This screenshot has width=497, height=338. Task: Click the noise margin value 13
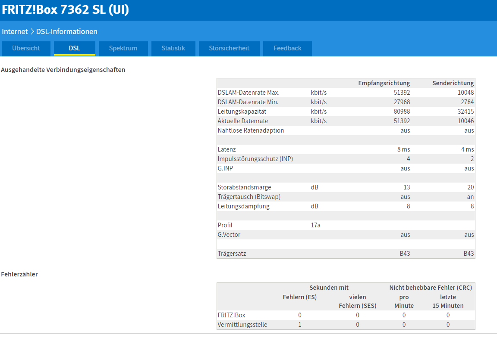pos(407,187)
